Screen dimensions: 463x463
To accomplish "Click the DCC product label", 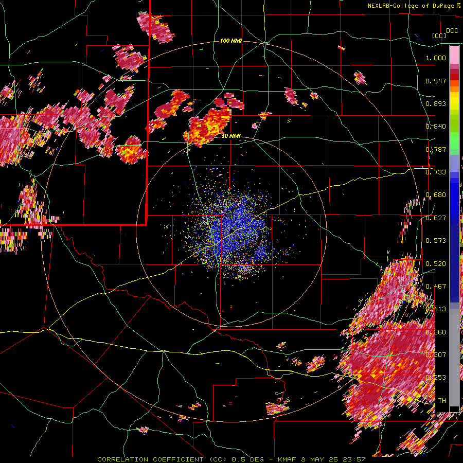I will pos(452,31).
